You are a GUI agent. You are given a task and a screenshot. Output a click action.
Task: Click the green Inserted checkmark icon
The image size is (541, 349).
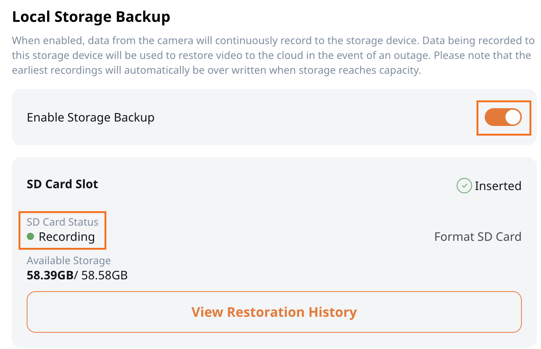(x=464, y=186)
